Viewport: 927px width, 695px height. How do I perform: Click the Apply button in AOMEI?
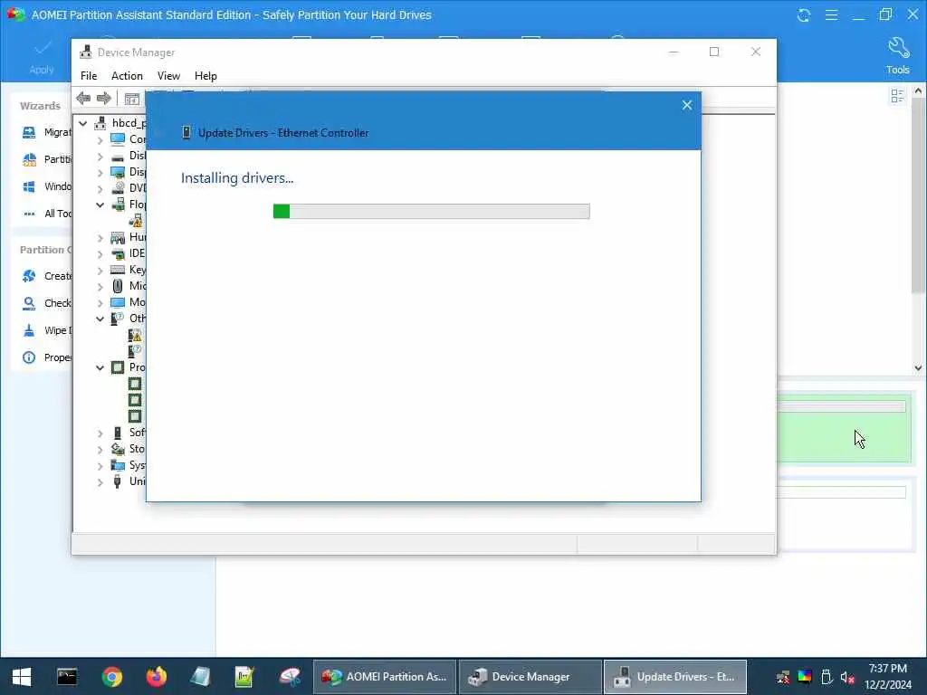click(42, 57)
